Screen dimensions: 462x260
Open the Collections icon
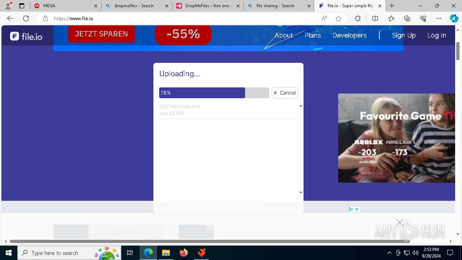click(x=407, y=18)
